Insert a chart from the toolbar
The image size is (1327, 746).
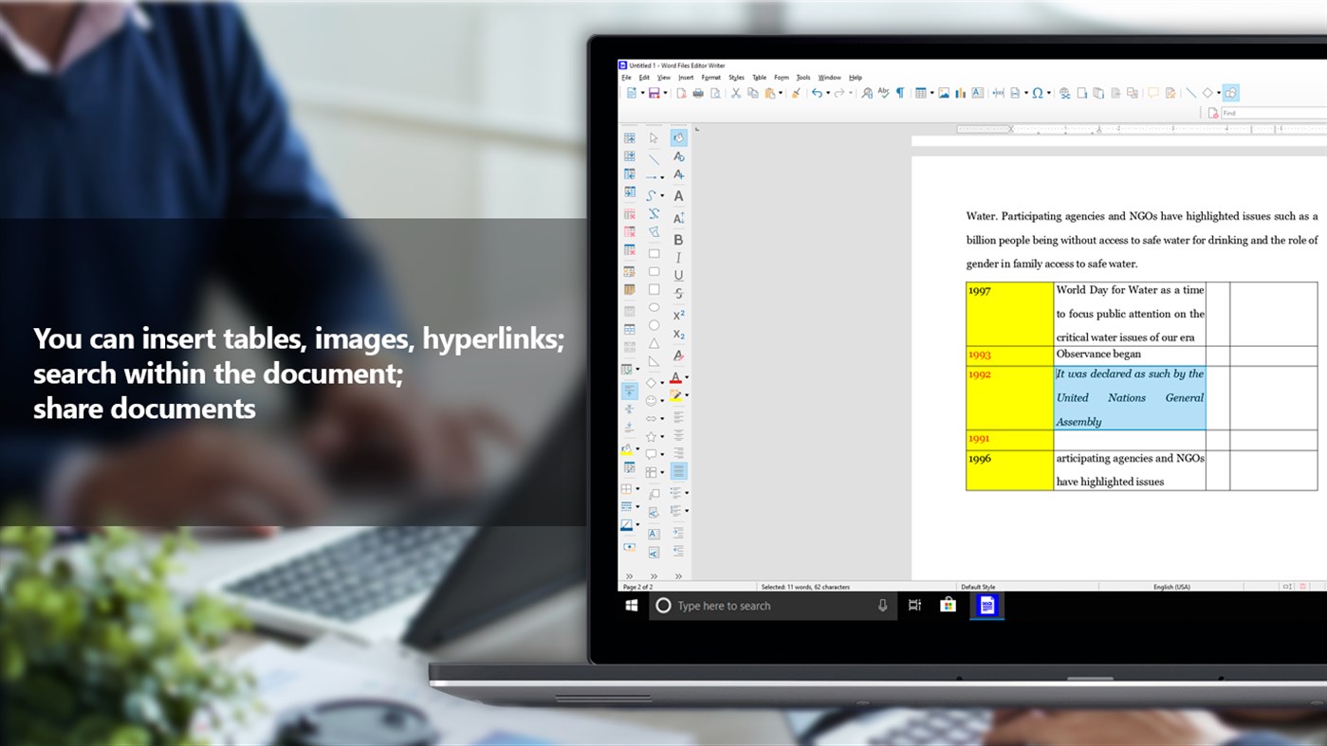(961, 92)
